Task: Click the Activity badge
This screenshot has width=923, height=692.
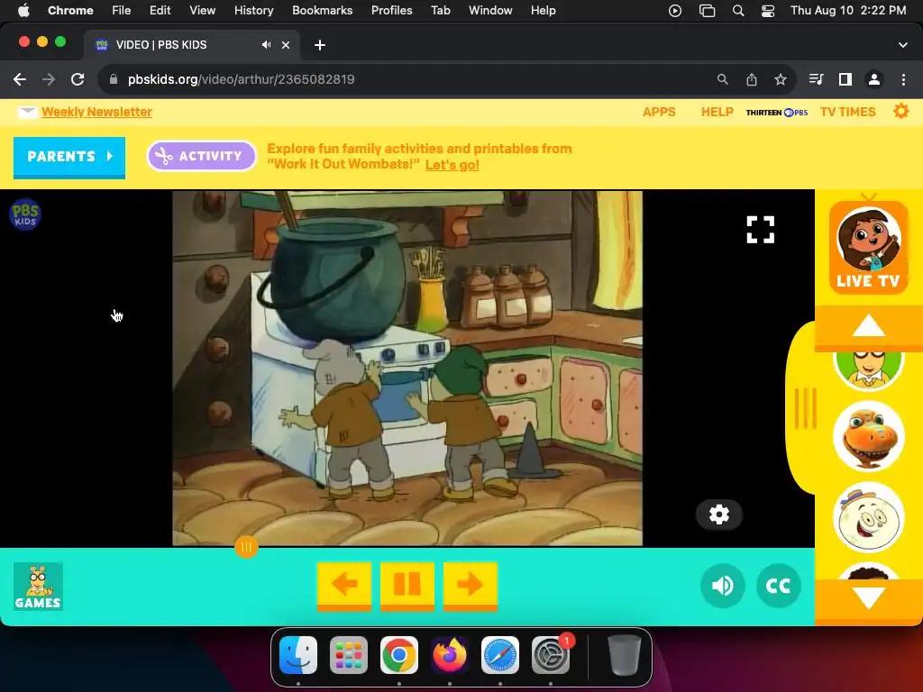Action: coord(201,156)
